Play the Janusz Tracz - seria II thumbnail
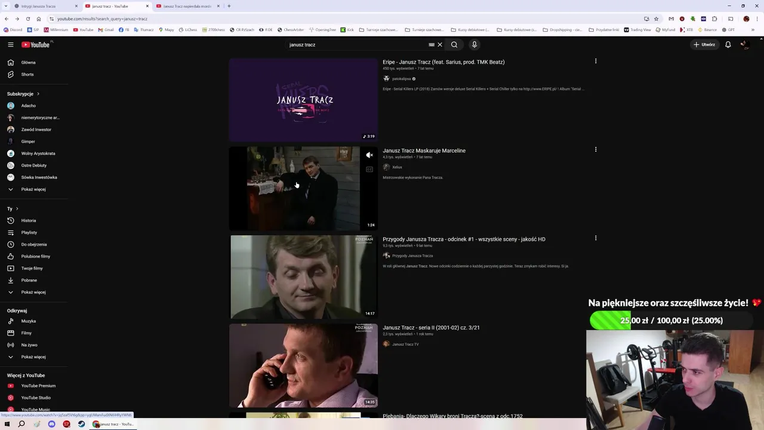This screenshot has height=430, width=764. pyautogui.click(x=303, y=365)
